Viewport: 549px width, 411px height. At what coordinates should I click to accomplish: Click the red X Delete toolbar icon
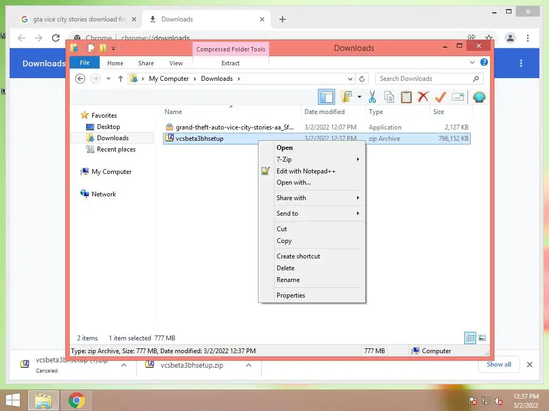tap(423, 97)
